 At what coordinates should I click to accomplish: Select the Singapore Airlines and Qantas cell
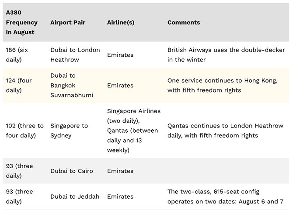pos(133,131)
